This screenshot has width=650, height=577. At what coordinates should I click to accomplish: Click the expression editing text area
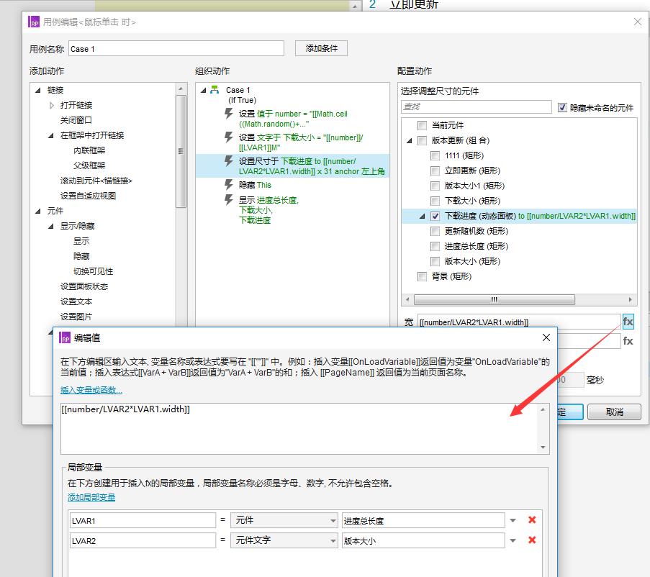click(x=299, y=429)
